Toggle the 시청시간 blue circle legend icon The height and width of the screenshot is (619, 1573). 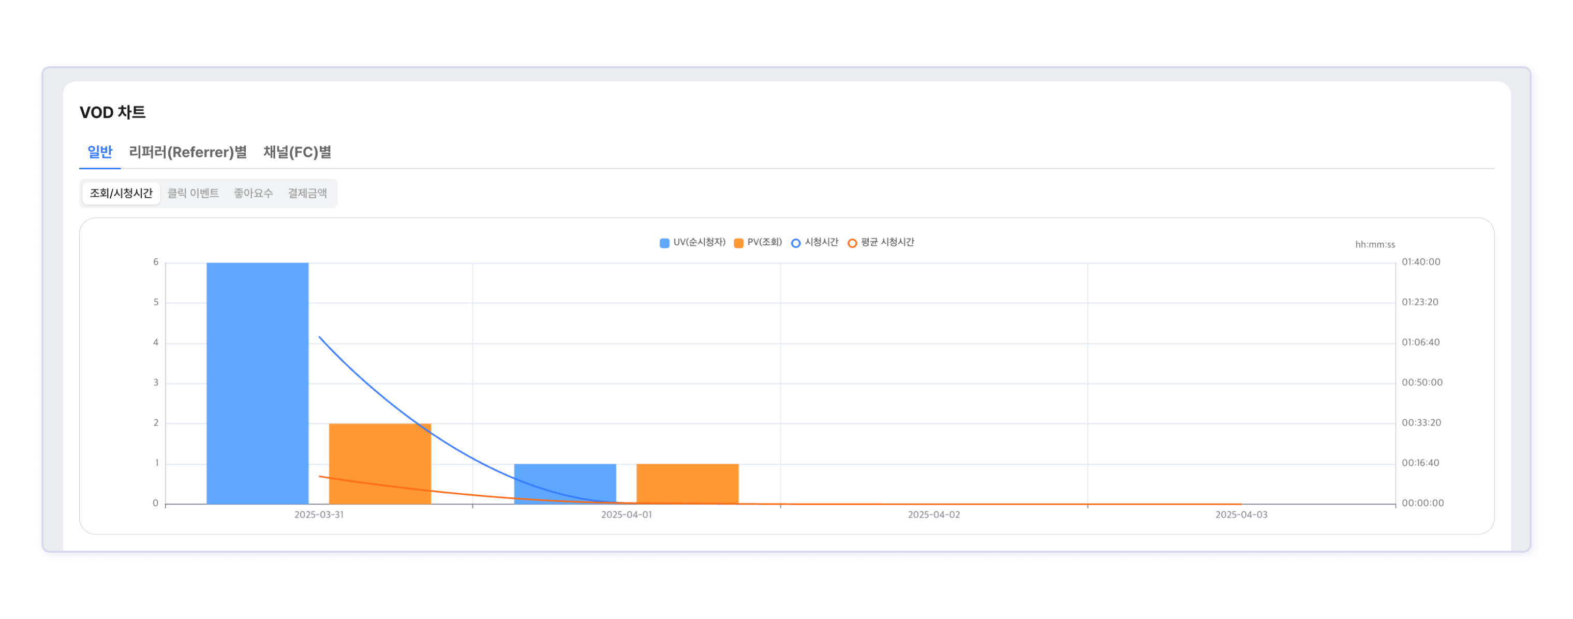tap(796, 243)
